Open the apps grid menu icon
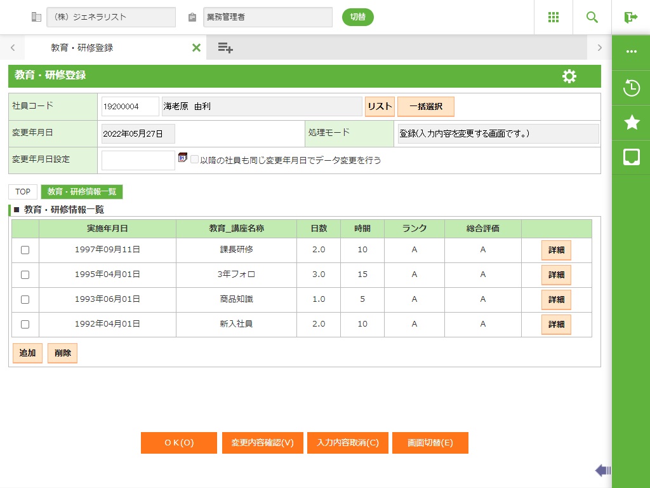This screenshot has height=488, width=650. (x=553, y=17)
